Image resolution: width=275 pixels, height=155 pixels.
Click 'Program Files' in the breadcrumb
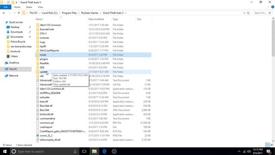[69, 13]
